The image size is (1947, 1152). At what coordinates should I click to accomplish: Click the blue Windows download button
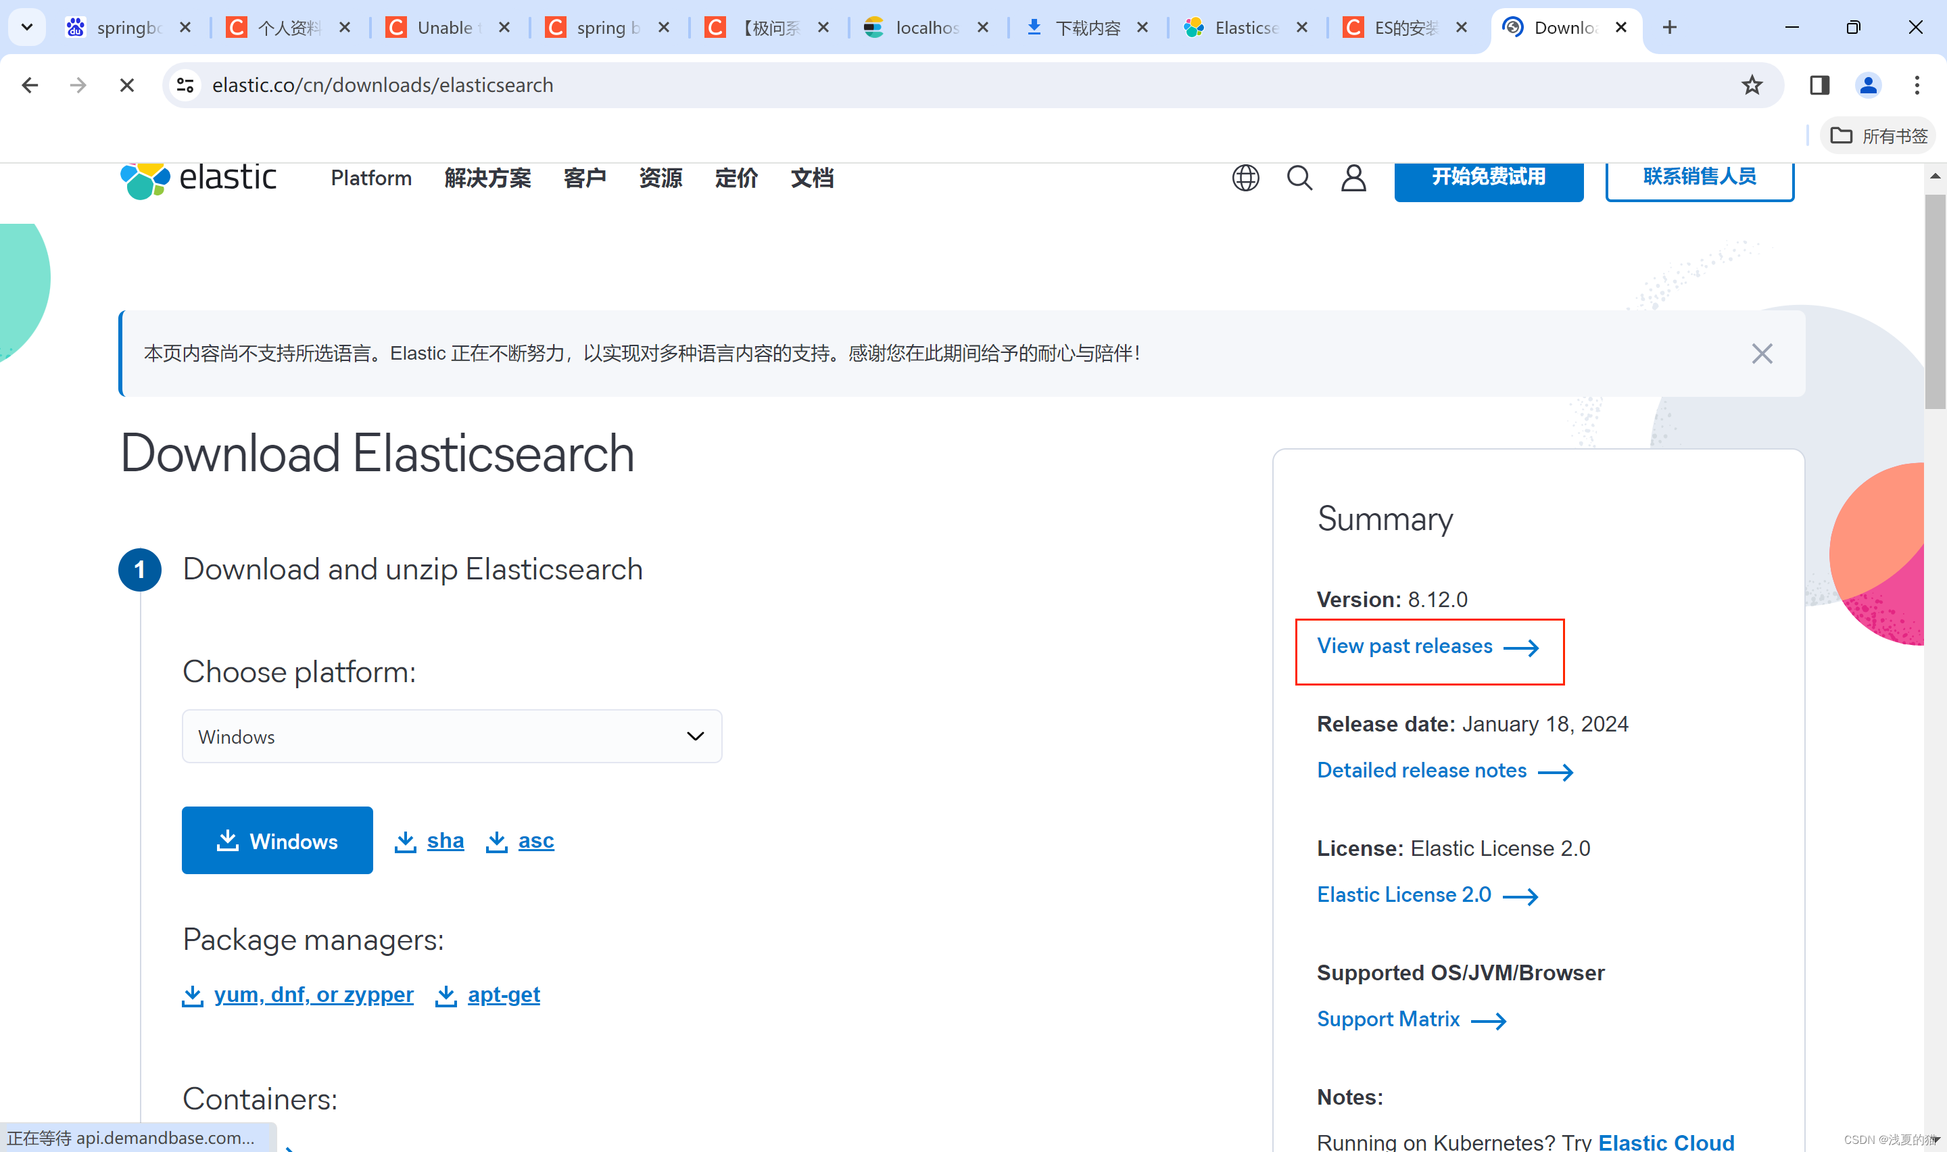point(277,840)
